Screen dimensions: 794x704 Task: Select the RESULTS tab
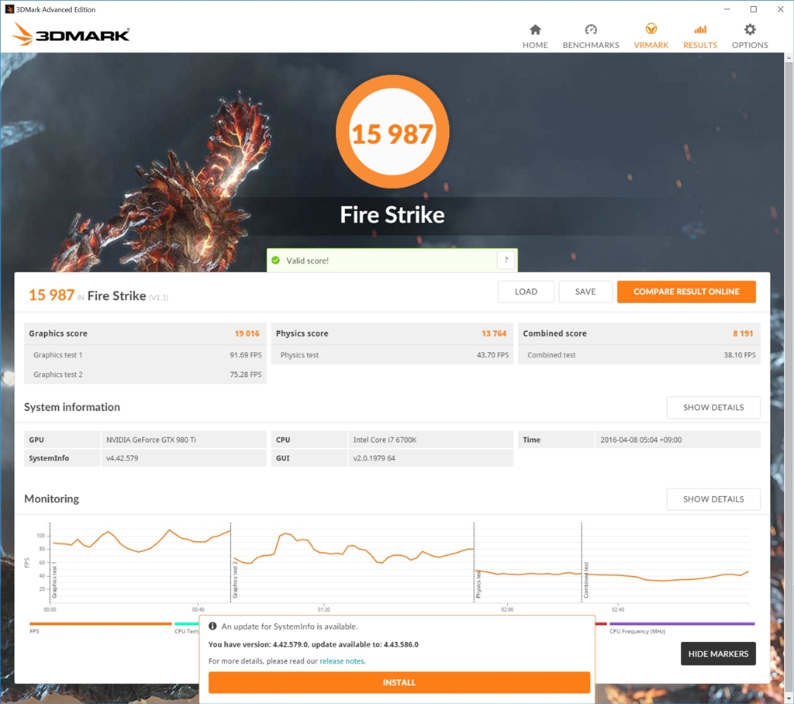click(x=700, y=36)
